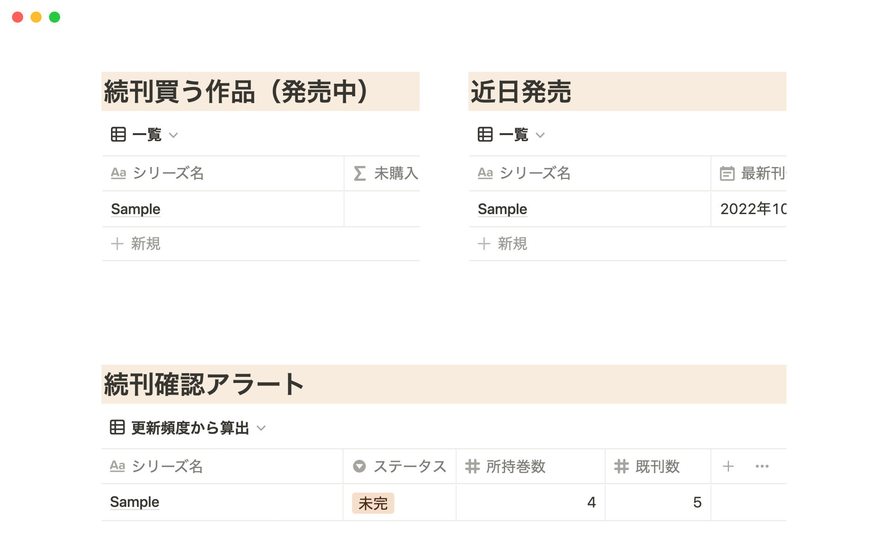Image resolution: width=888 pixels, height=555 pixels.
Task: Expand the 一覧 chevron under 近日発売
Action: tap(540, 135)
